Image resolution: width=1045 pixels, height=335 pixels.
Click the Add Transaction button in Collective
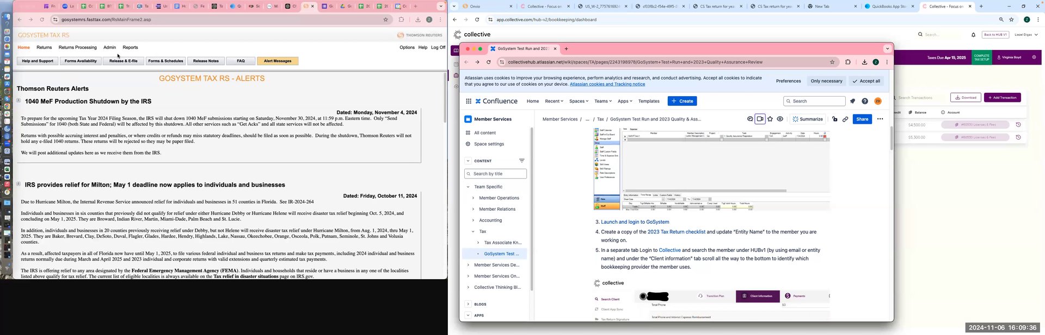pos(1002,98)
